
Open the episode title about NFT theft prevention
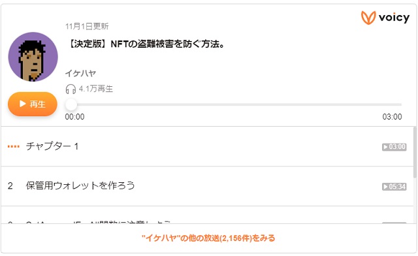click(146, 44)
